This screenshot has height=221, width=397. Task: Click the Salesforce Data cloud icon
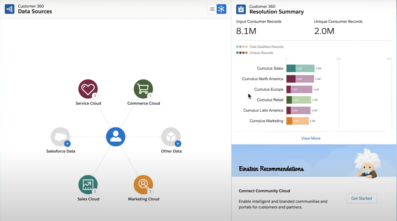60,137
